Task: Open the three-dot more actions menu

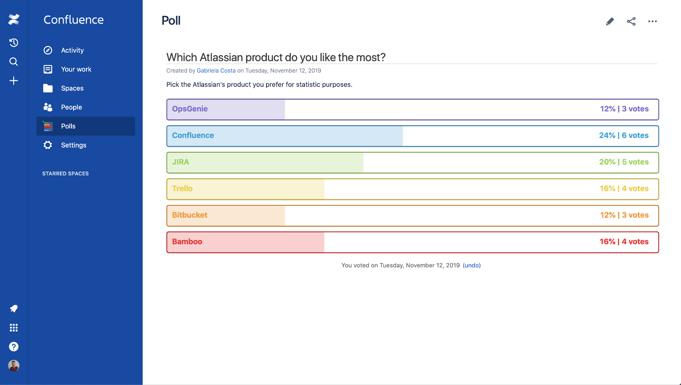Action: [x=652, y=21]
